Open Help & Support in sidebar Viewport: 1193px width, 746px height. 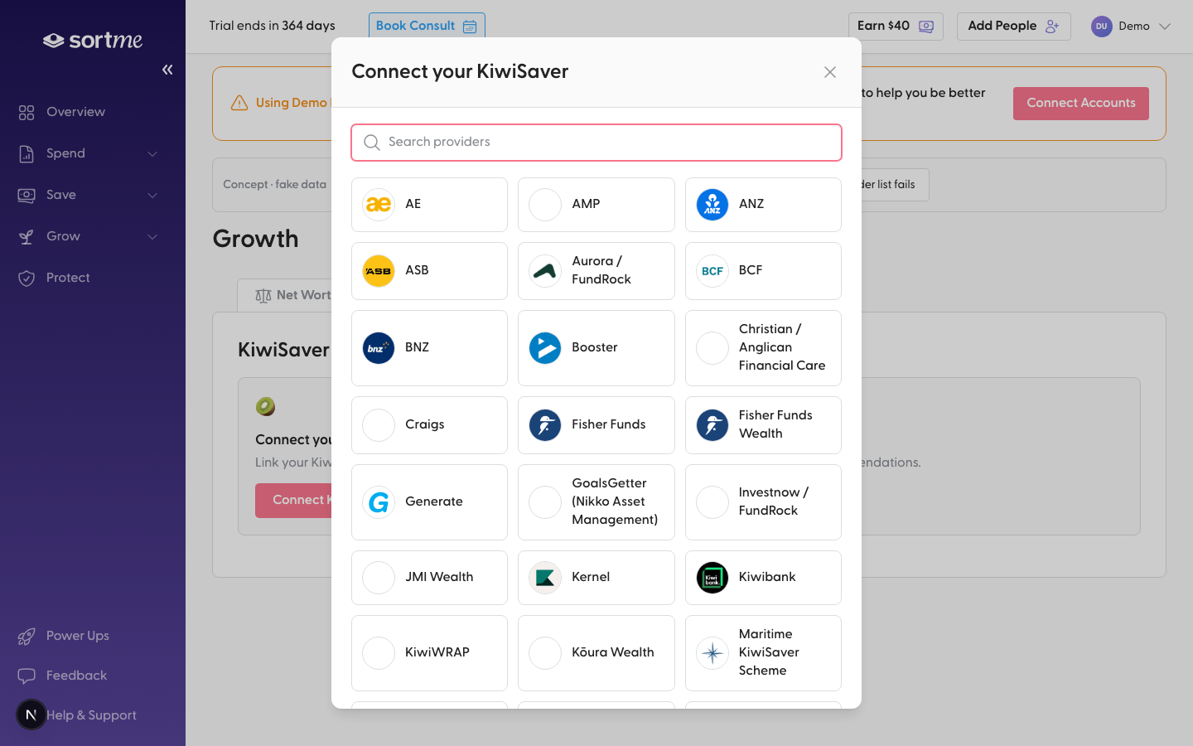pyautogui.click(x=91, y=715)
